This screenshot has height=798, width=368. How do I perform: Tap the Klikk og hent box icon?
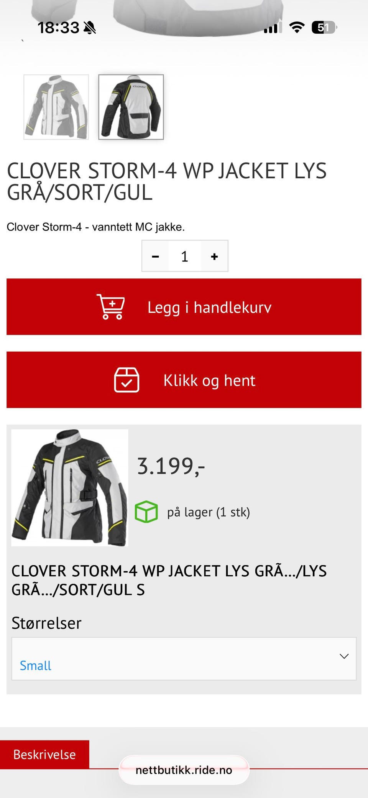[127, 380]
